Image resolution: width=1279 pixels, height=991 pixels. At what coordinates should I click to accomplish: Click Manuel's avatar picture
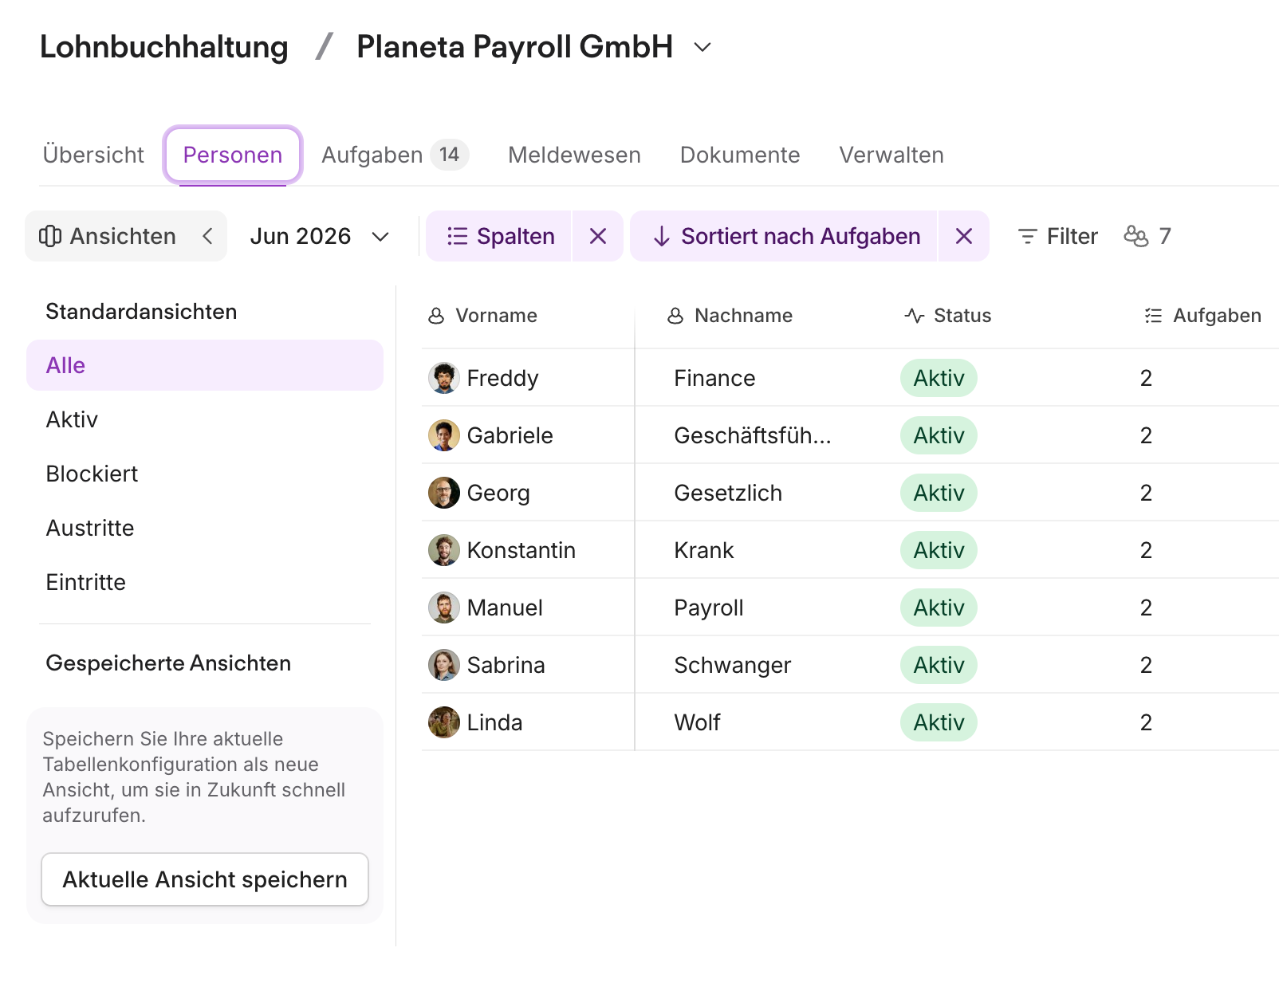(x=444, y=608)
